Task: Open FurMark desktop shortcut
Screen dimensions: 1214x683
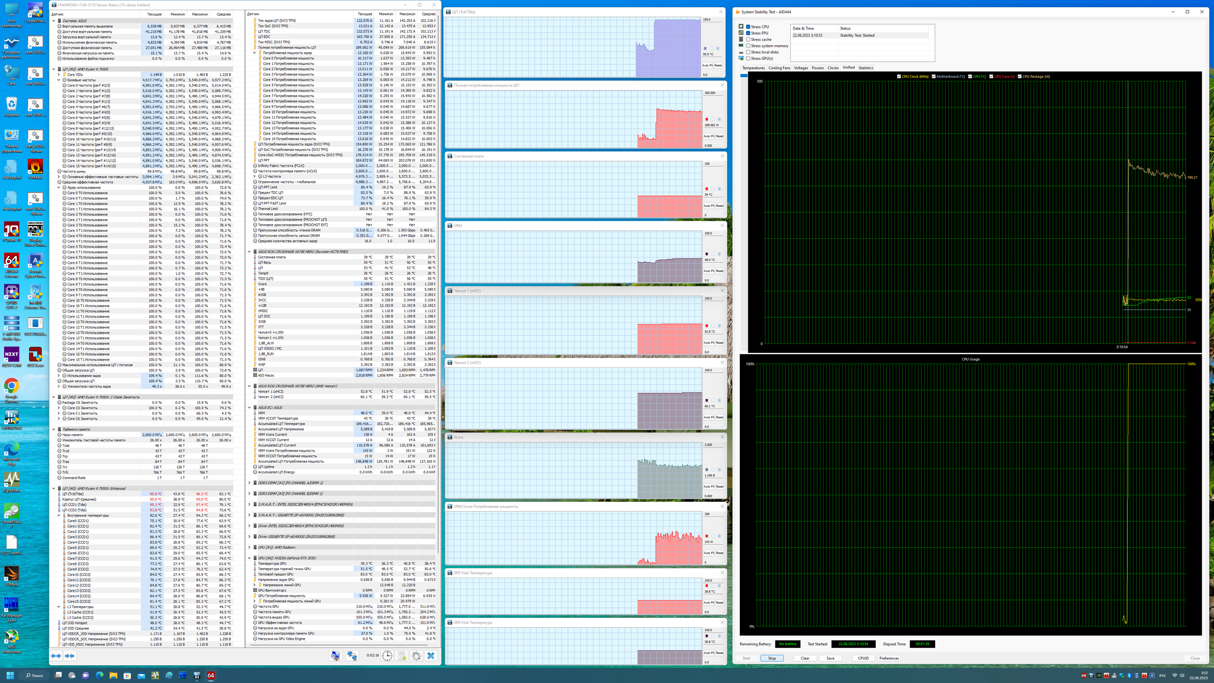Action: [x=35, y=169]
